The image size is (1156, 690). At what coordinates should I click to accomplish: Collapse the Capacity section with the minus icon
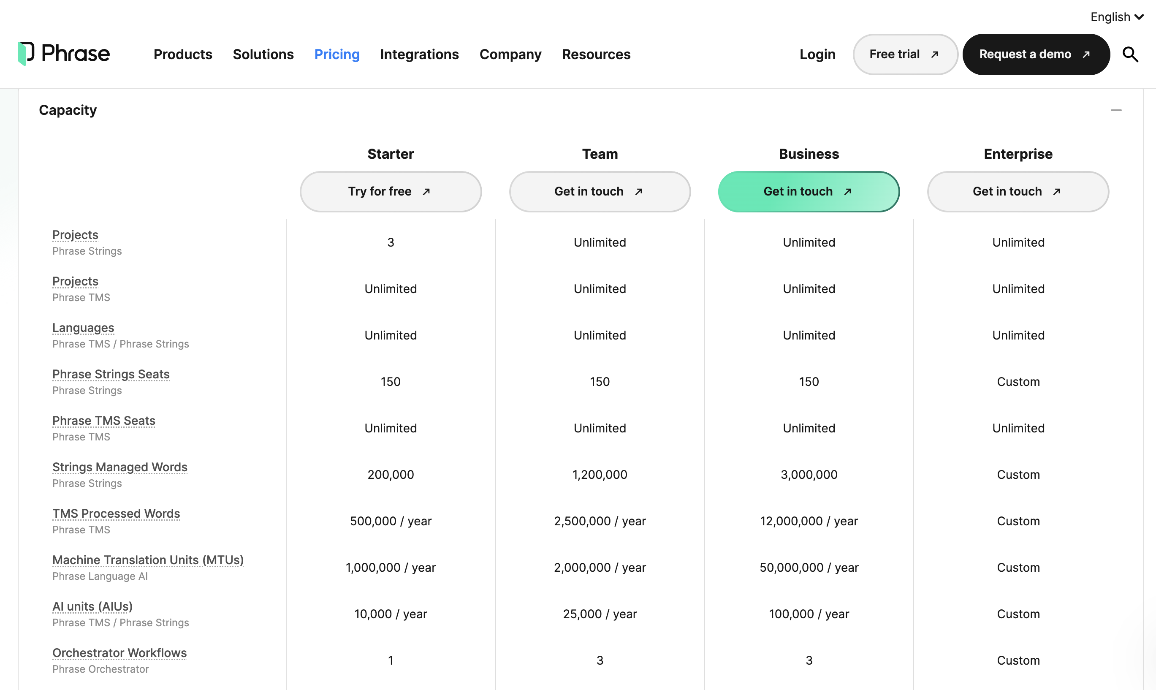1116,110
